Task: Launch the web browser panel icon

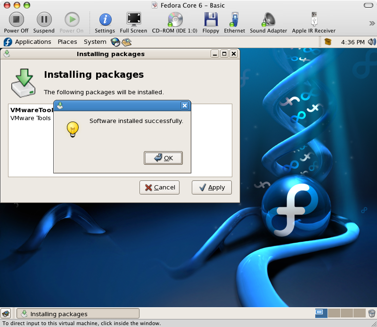Action: click(x=115, y=42)
